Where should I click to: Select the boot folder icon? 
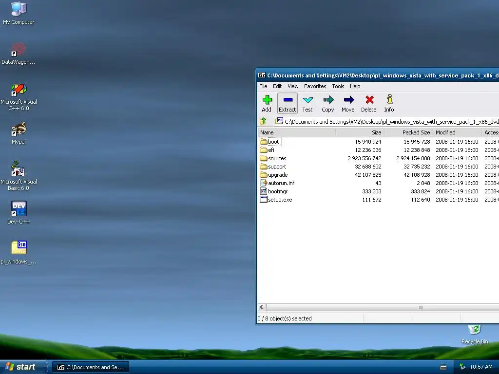coord(263,142)
